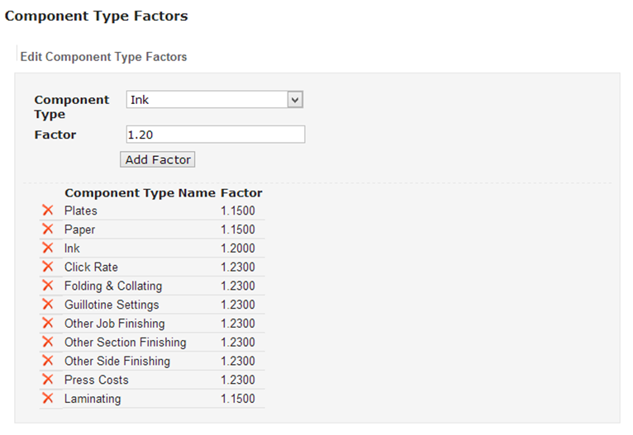Click the Ink row name in table
The image size is (633, 435).
[x=73, y=248]
